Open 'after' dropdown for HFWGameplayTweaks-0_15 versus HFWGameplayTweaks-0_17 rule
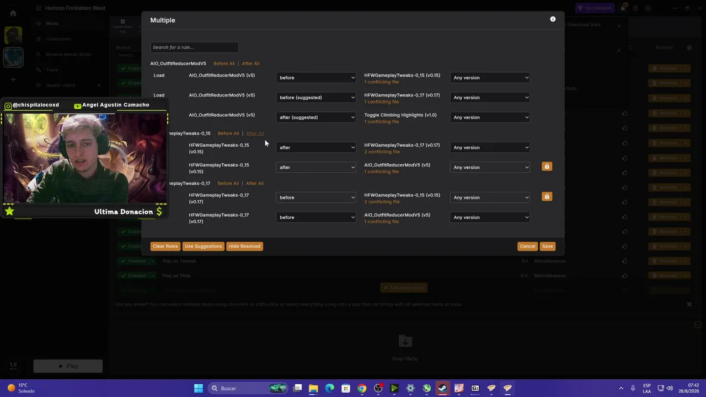This screenshot has width=706, height=397. [x=317, y=147]
